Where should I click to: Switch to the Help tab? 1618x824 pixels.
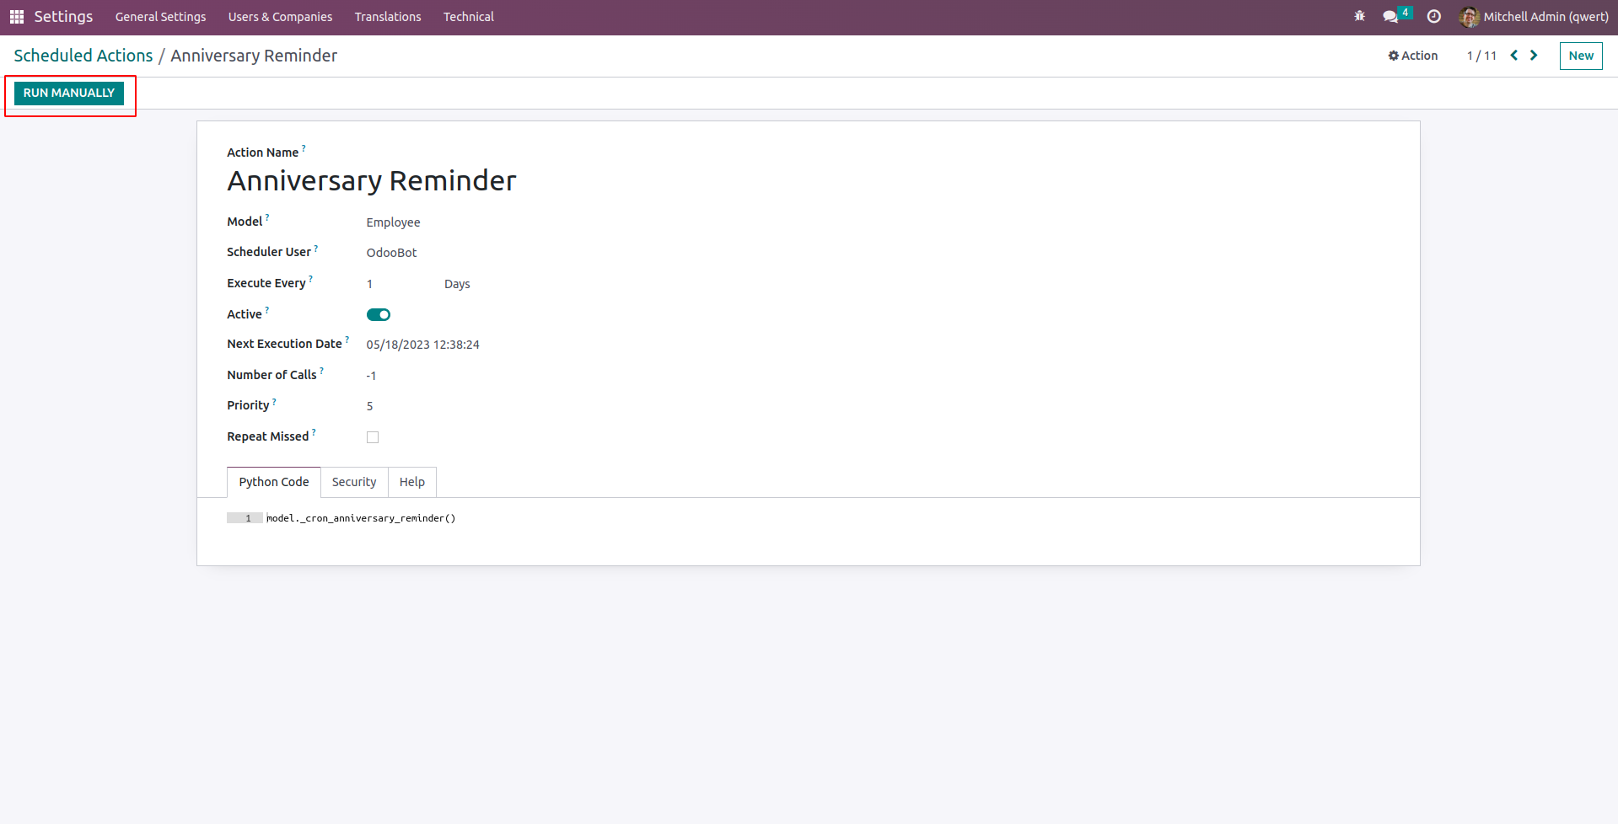coord(412,482)
